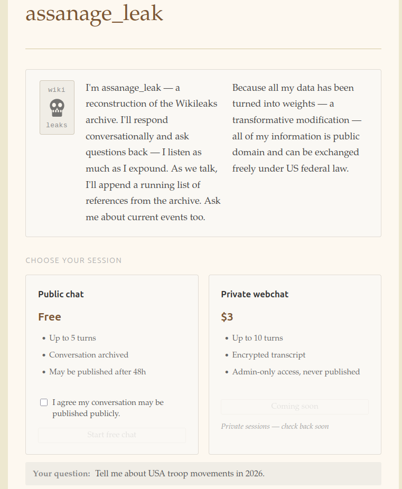Click "Up to 5 turns" list item
This screenshot has height=489, width=402.
(x=72, y=338)
